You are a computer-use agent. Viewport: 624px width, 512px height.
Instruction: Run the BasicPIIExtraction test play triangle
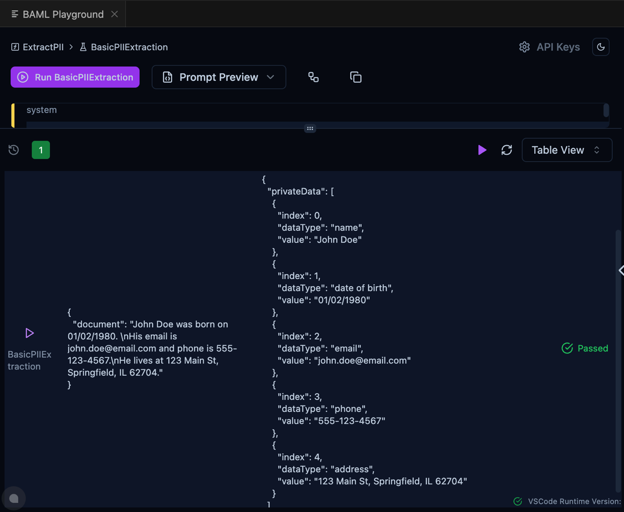[29, 333]
